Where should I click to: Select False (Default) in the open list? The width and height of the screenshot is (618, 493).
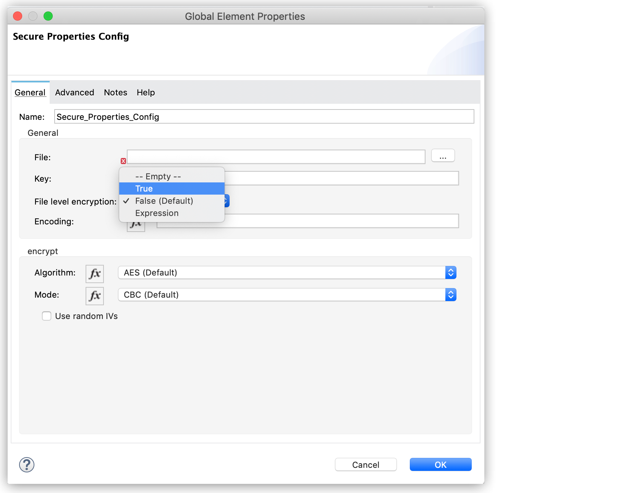click(163, 201)
